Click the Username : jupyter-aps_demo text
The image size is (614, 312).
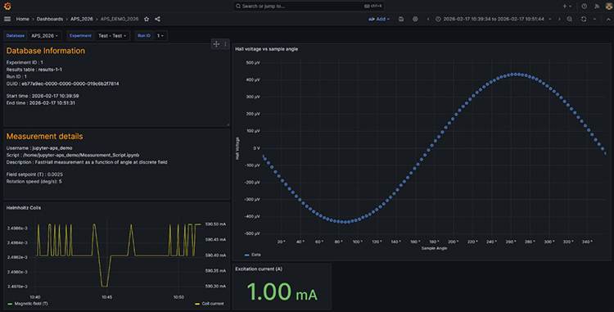pyautogui.click(x=39, y=148)
